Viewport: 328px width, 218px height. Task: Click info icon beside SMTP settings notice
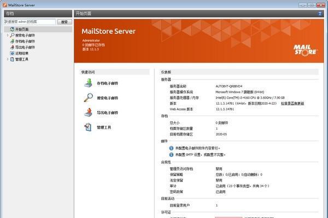pyautogui.click(x=171, y=155)
